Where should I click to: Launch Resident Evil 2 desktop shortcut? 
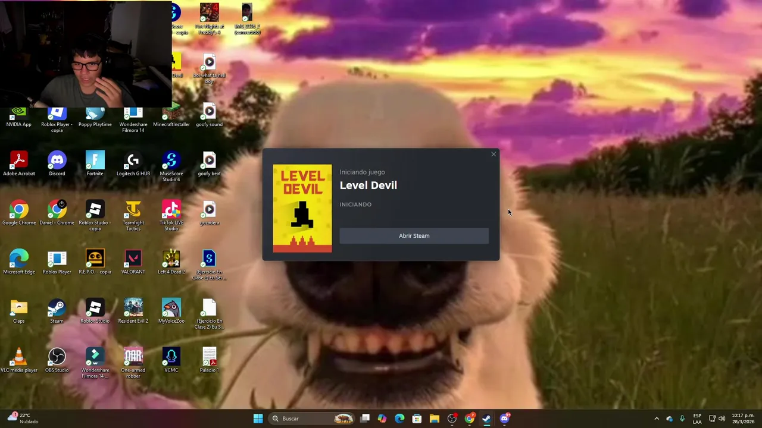tap(133, 312)
